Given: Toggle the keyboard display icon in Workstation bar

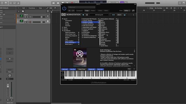Looking at the screenshot, I should pyautogui.click(x=124, y=15).
